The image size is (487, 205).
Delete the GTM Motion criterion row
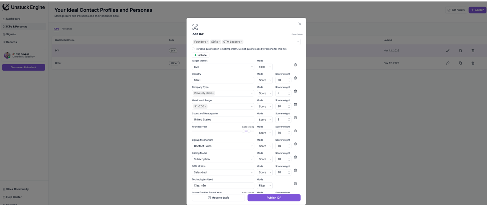click(x=295, y=171)
